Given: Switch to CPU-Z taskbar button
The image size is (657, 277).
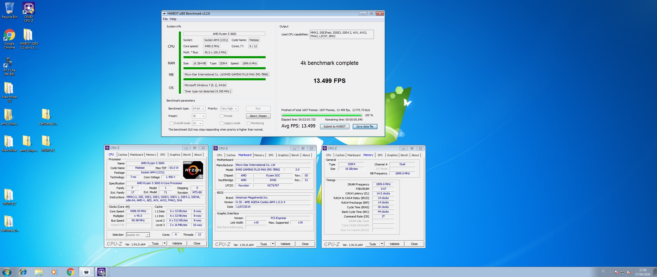Looking at the screenshot, I should 101,272.
